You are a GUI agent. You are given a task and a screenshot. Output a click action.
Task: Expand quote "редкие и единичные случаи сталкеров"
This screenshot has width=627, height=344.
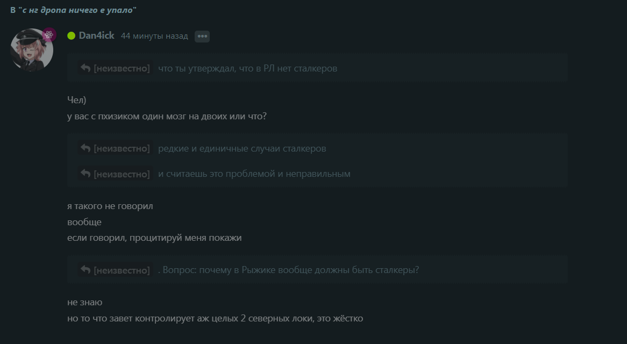point(242,148)
